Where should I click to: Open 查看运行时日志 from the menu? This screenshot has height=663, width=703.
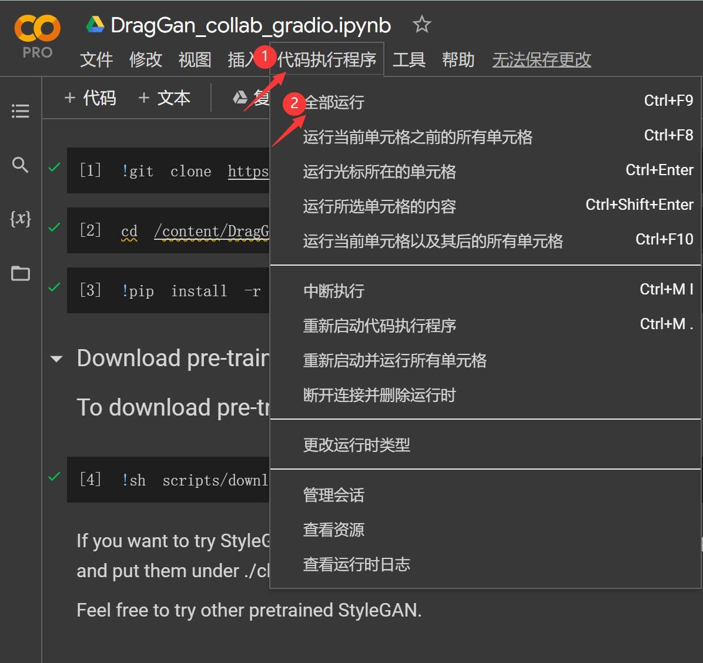coord(485,564)
